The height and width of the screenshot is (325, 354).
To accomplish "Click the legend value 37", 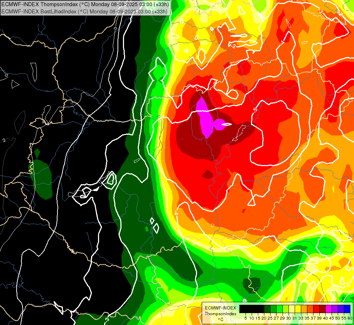I will coord(313,318).
